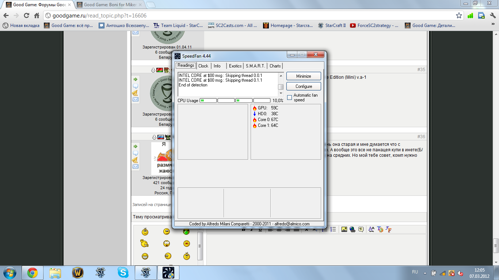Click the Core 1 flame icon
This screenshot has height=280, width=499.
(x=255, y=125)
